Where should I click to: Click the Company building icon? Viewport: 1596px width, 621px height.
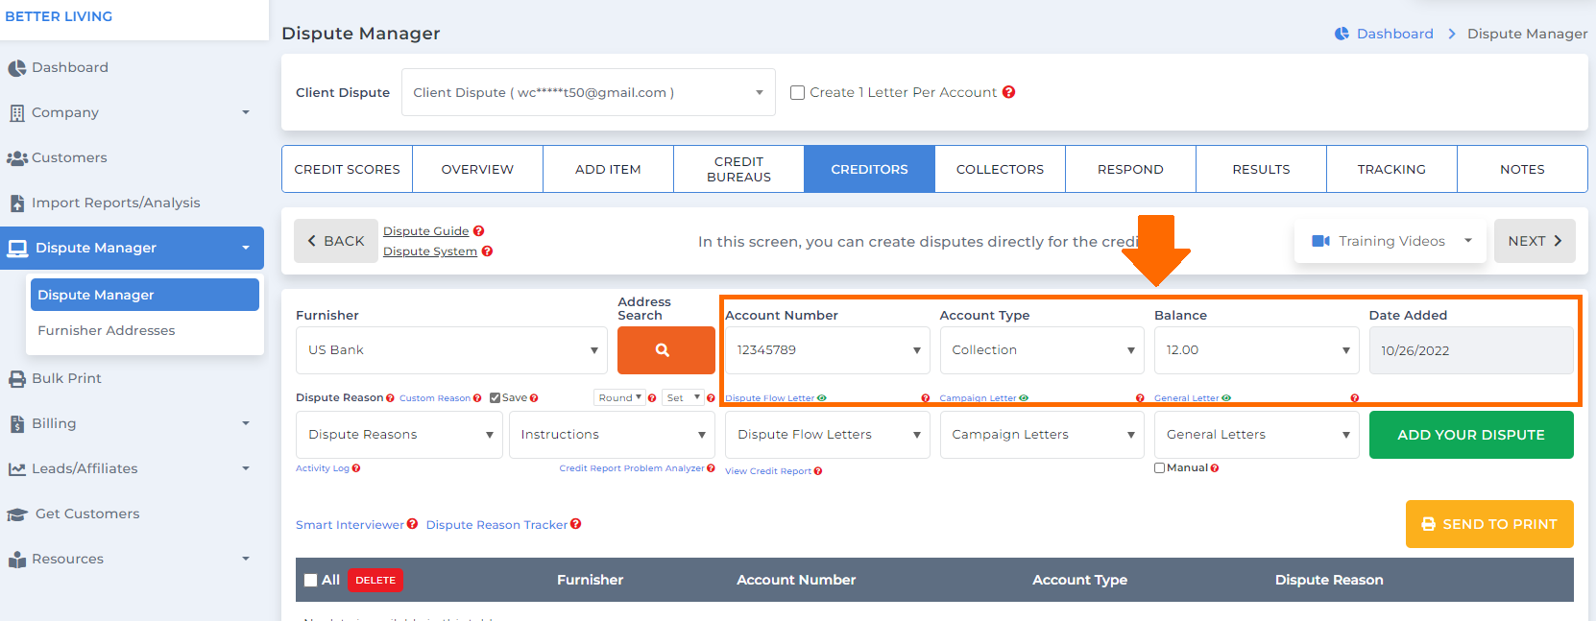(16, 113)
